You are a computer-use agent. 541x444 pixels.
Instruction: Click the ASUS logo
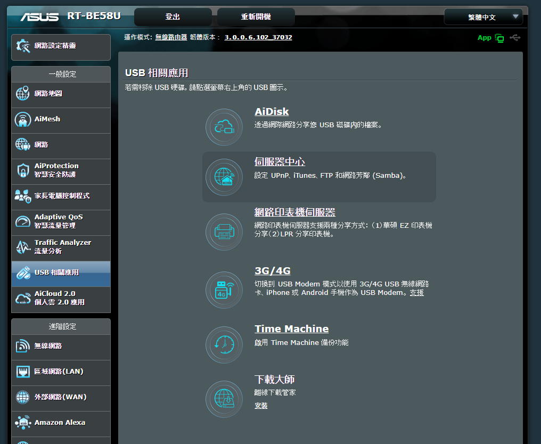pos(39,17)
